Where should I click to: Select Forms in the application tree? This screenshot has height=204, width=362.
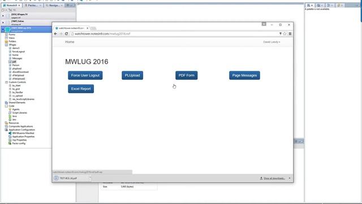tap(12, 35)
